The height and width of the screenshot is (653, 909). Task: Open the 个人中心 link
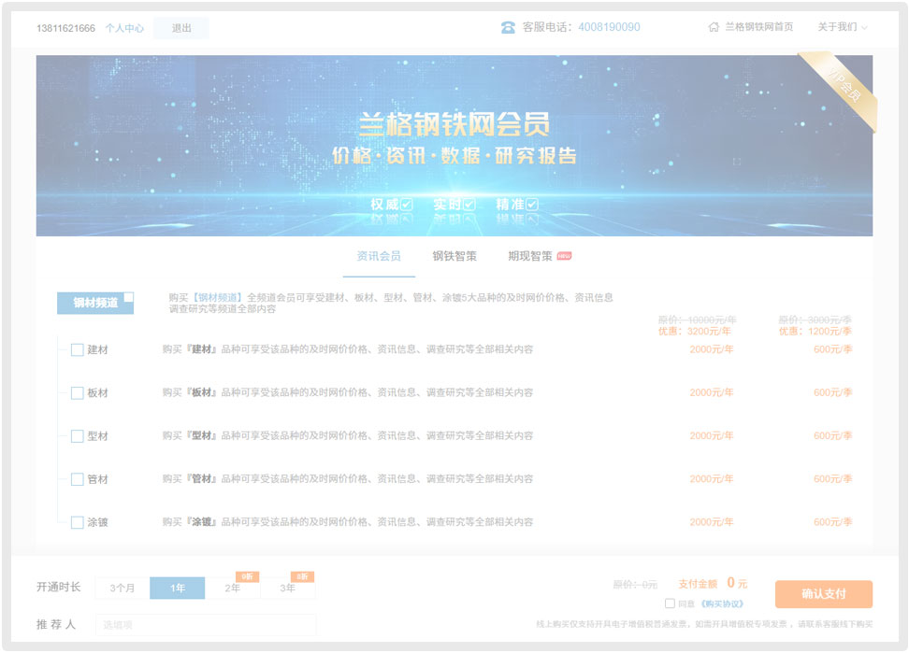point(124,28)
